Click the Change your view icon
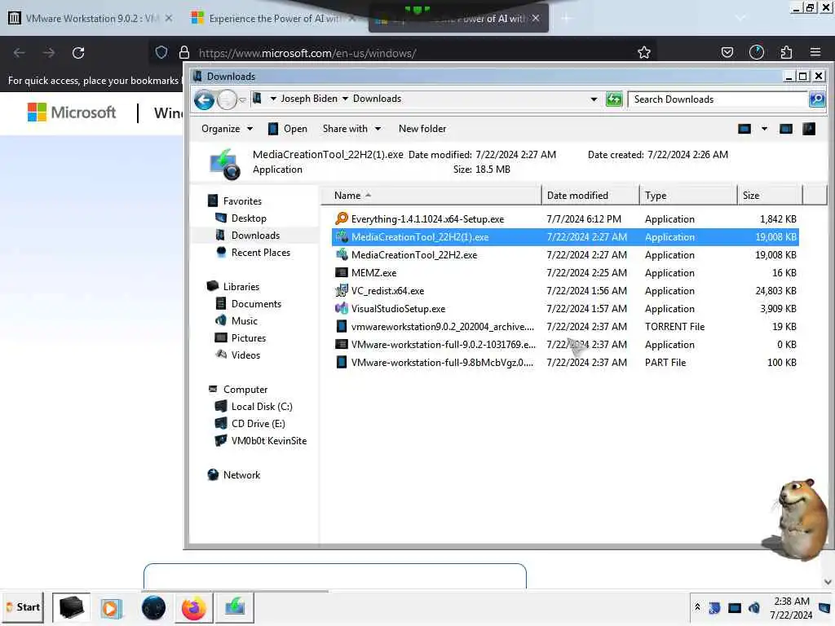 coord(744,129)
